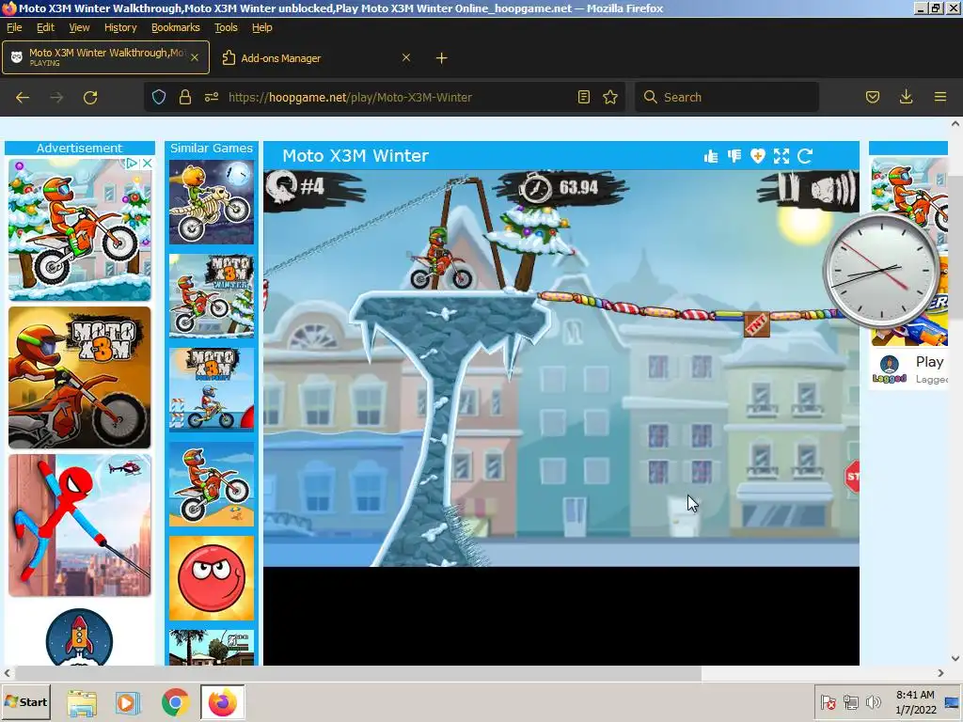
Task: Reload the current page in Firefox
Action: pyautogui.click(x=90, y=98)
